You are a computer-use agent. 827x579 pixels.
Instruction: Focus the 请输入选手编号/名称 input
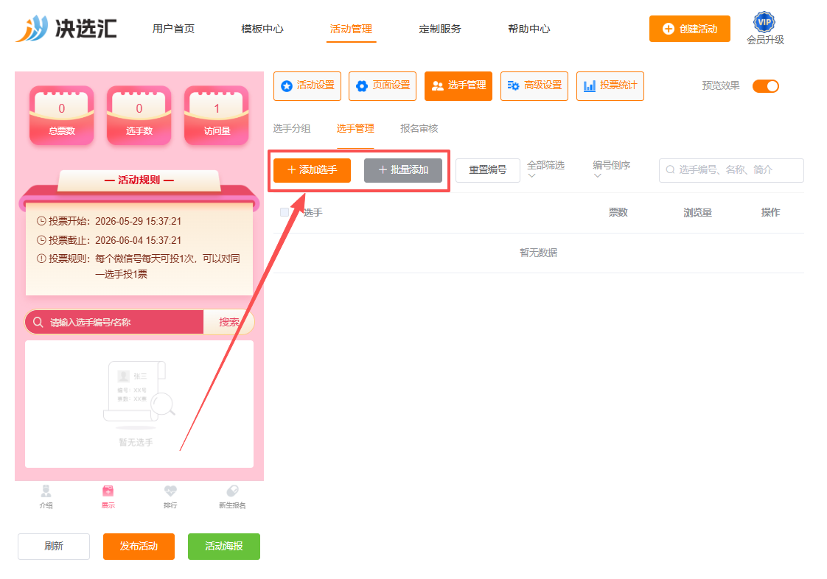pyautogui.click(x=114, y=322)
